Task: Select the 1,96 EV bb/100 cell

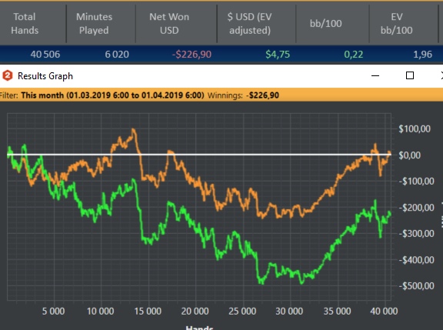Action: click(x=423, y=55)
